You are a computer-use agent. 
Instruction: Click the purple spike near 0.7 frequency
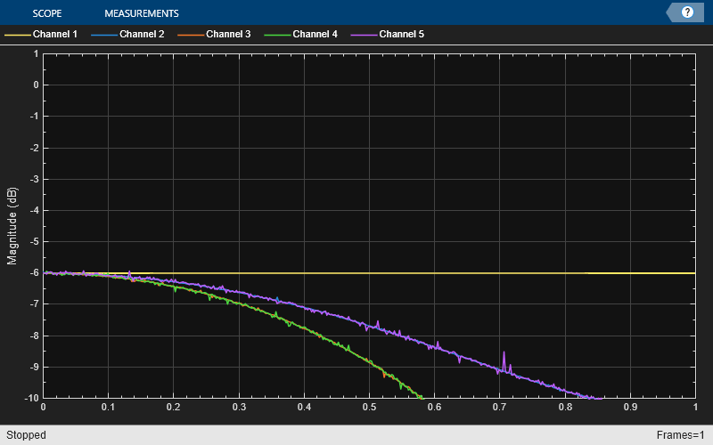[x=504, y=361]
